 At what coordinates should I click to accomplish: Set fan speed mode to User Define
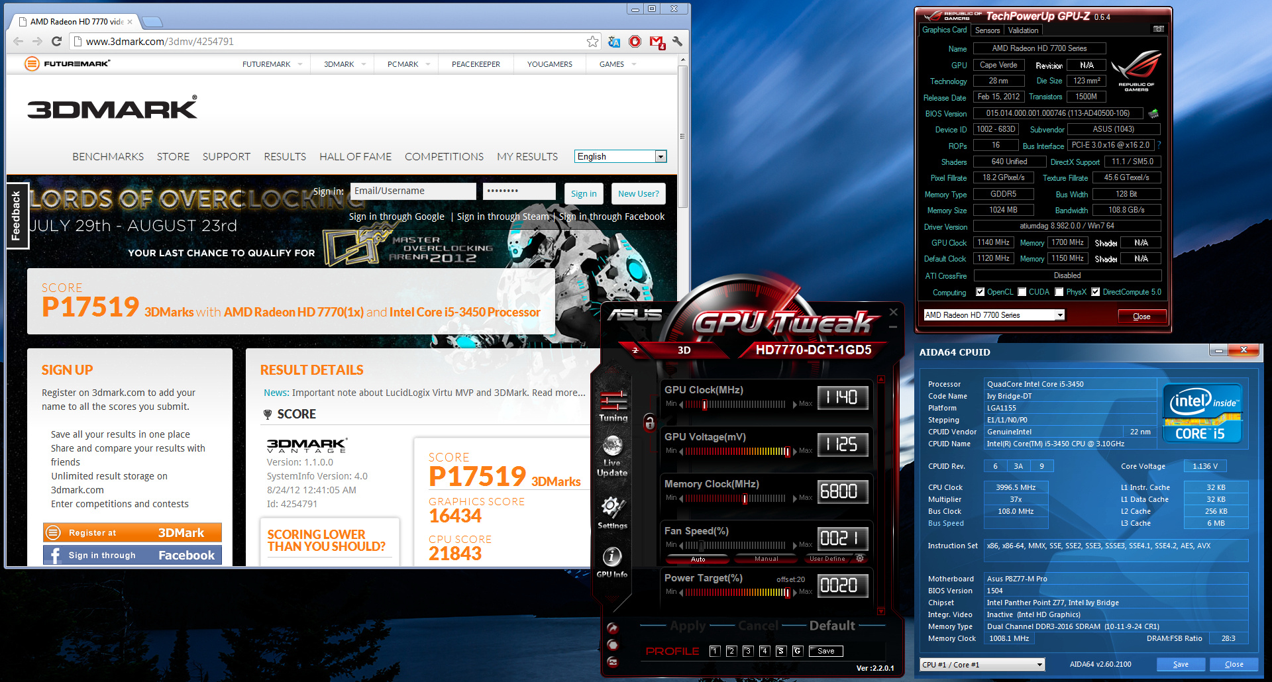click(827, 559)
